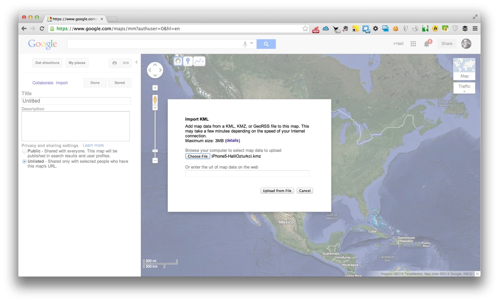Image resolution: width=499 pixels, height=302 pixels.
Task: Open a new browser tab
Action: [112, 19]
